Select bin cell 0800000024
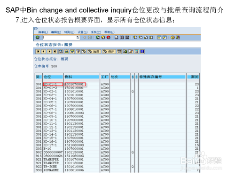The image size is (235, 176). [x=53, y=156]
